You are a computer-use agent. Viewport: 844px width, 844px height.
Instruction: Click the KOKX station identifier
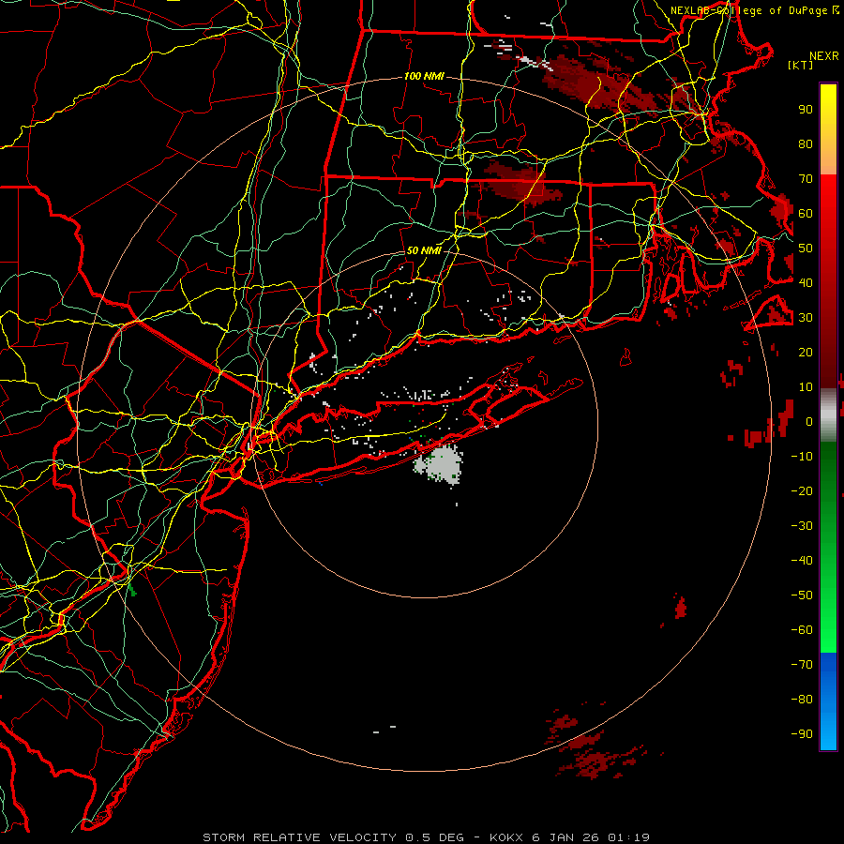(506, 837)
